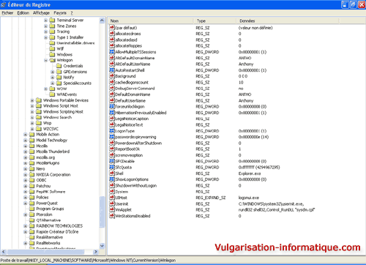This screenshot has width=366, height=265.
Task: Click the WinStationsDisabled string icon
Action: 112,216
